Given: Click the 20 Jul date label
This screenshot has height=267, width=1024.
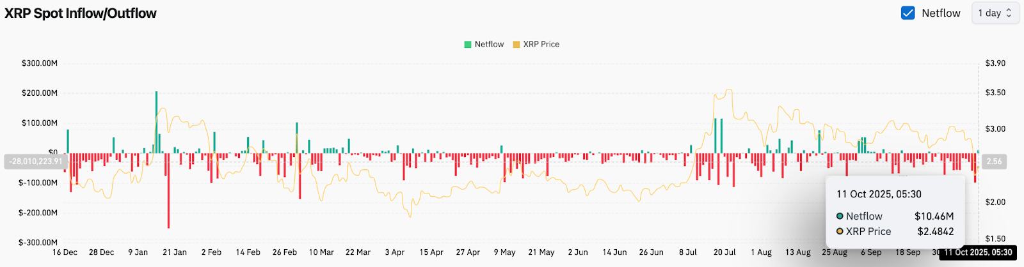Looking at the screenshot, I should click(x=724, y=252).
